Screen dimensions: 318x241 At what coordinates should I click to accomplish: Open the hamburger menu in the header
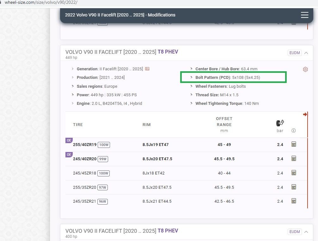pos(304,15)
